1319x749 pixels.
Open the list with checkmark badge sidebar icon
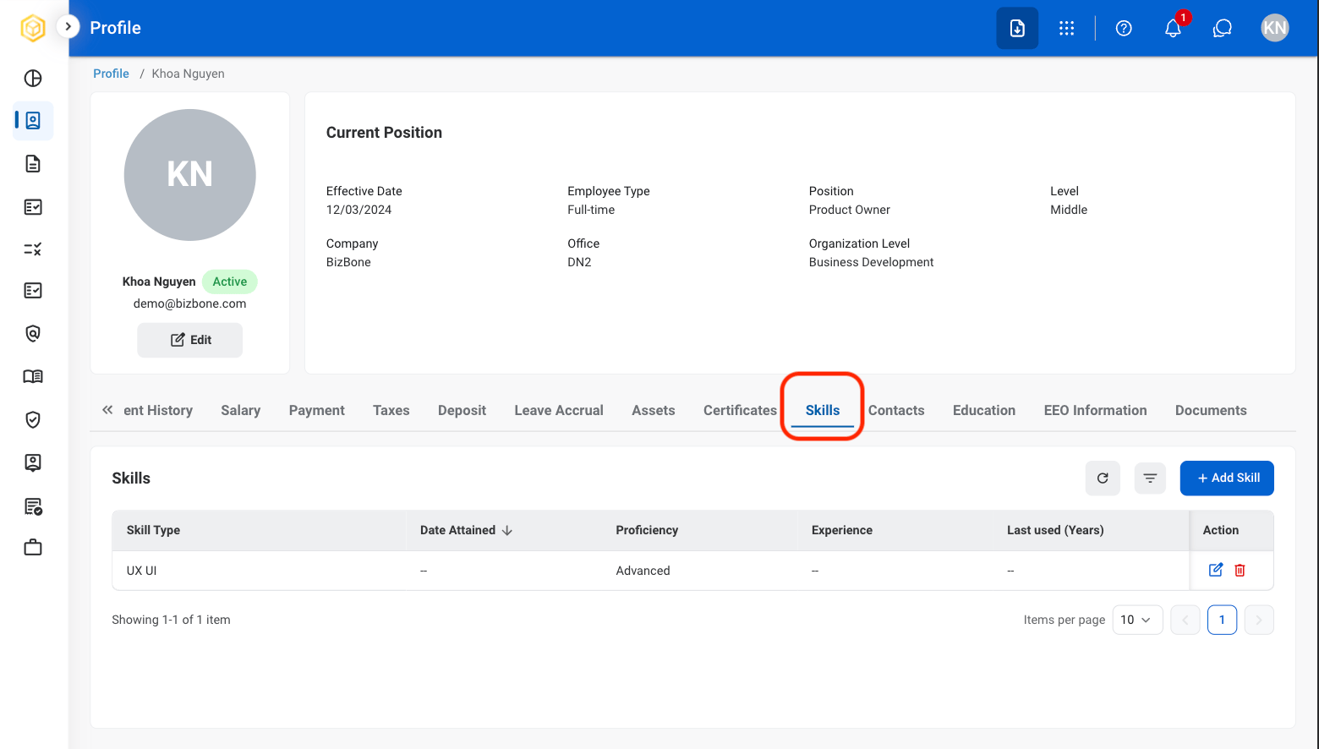click(33, 506)
